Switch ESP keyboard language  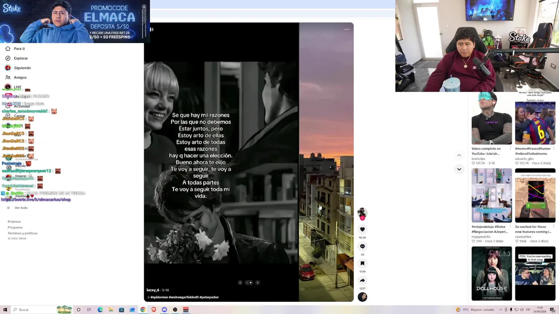tap(528, 310)
